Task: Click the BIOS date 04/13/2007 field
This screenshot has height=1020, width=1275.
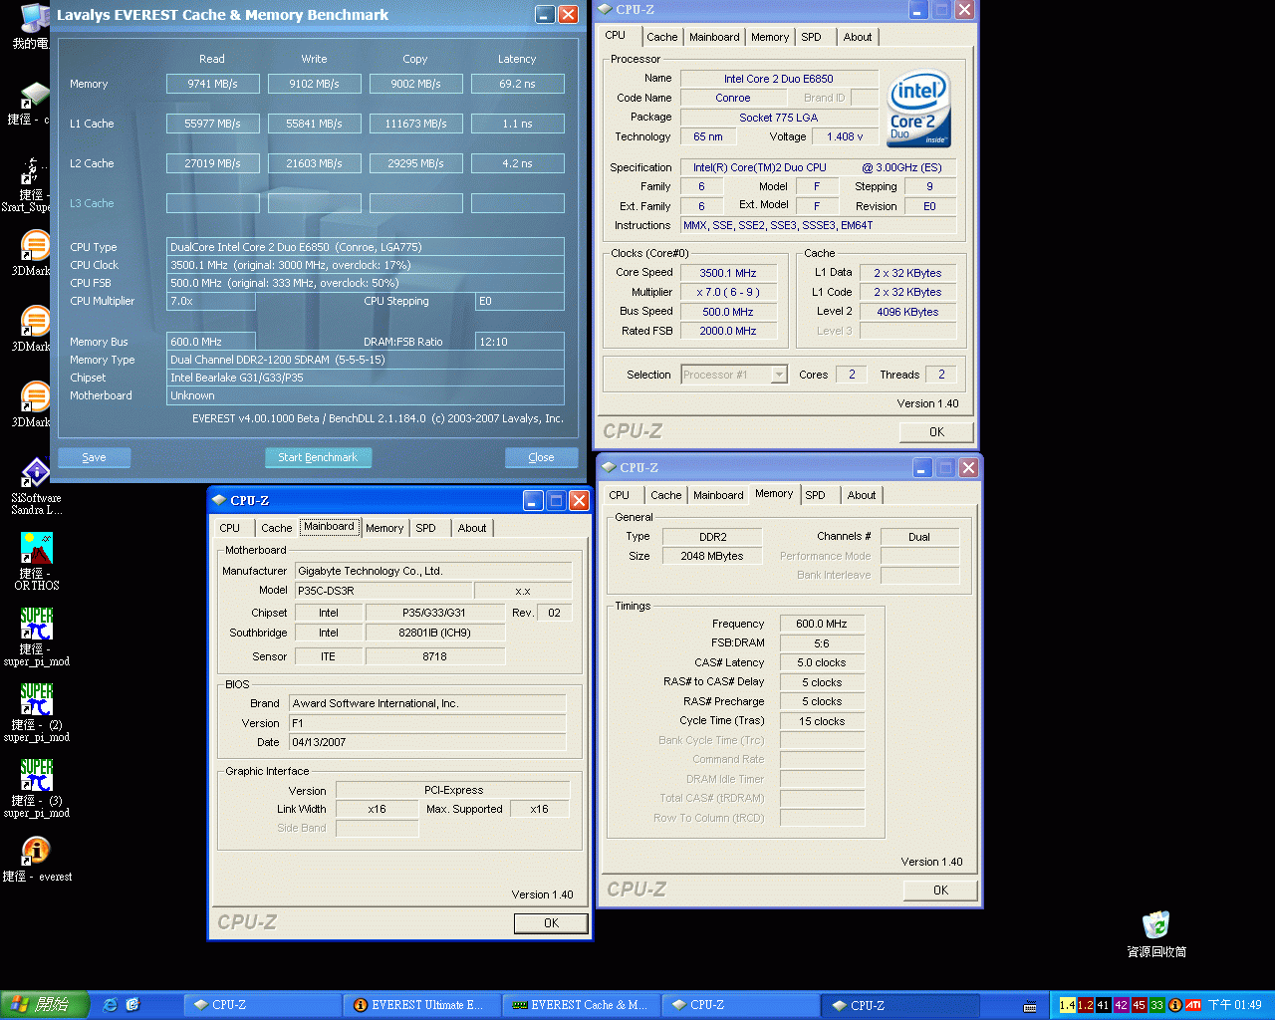Action: (x=427, y=742)
